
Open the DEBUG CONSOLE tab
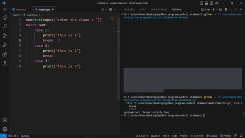point(159,10)
